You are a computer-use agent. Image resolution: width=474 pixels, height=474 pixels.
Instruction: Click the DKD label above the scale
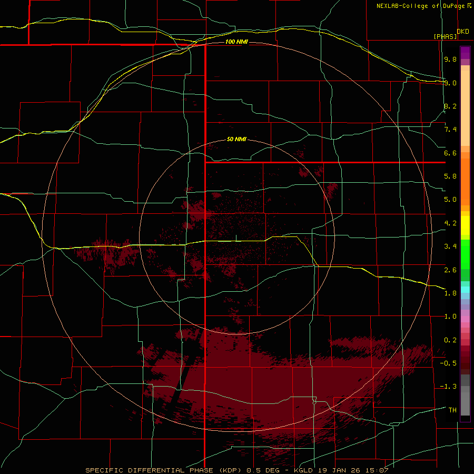(463, 32)
